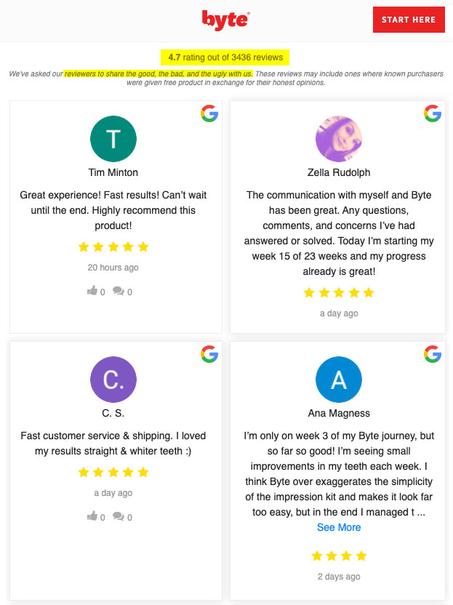Viewport: 453px width, 605px height.
Task: Like Tim Minton's review with thumbs-up
Action: 92,291
